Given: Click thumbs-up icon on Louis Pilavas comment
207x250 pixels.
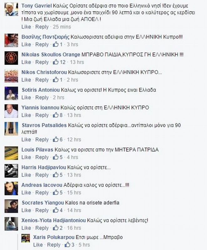Looking at the screenshot, I should click(x=56, y=157).
